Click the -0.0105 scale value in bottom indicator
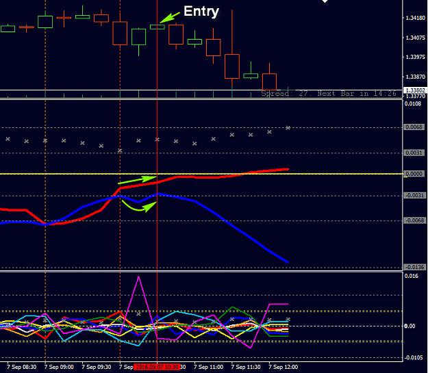This screenshot has height=373, width=428. (413, 358)
